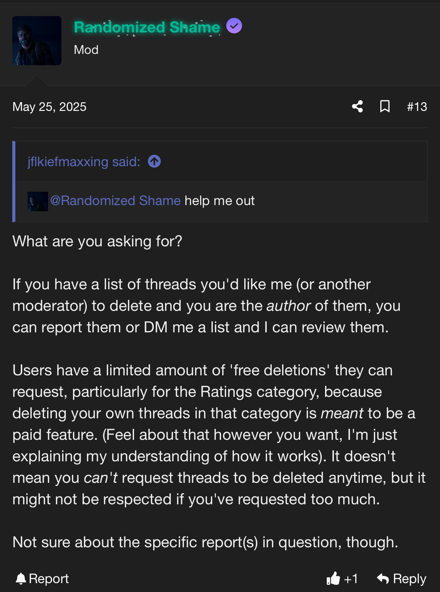Open the large Randomized Shame profile avatar
The height and width of the screenshot is (592, 440).
click(x=37, y=41)
